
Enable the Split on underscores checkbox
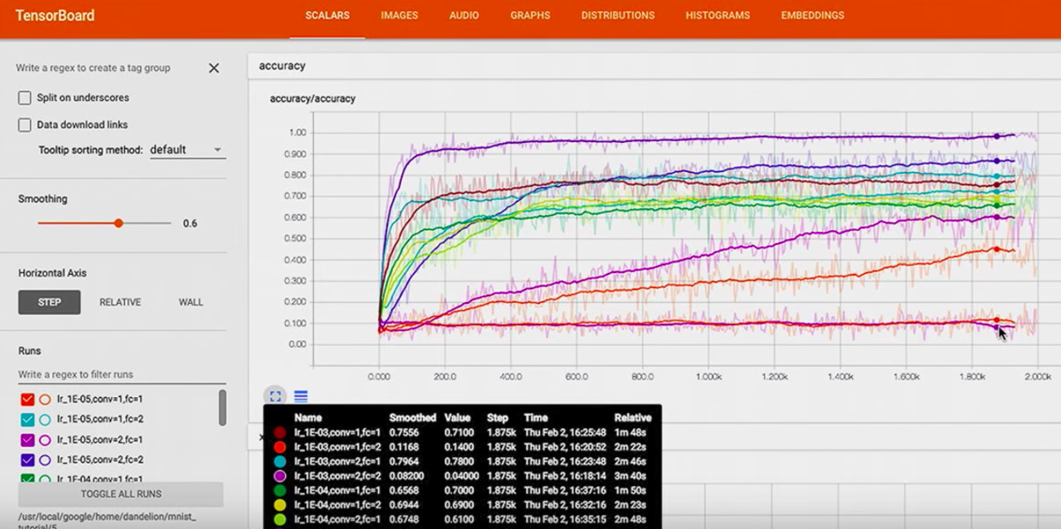point(24,98)
